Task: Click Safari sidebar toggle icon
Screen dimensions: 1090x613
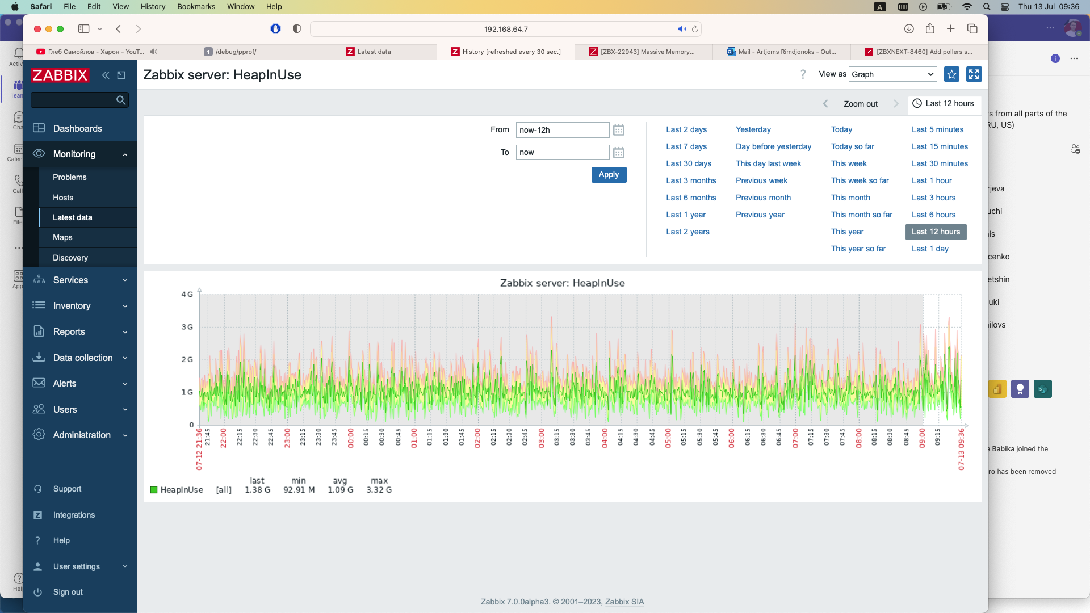Action: 84,29
